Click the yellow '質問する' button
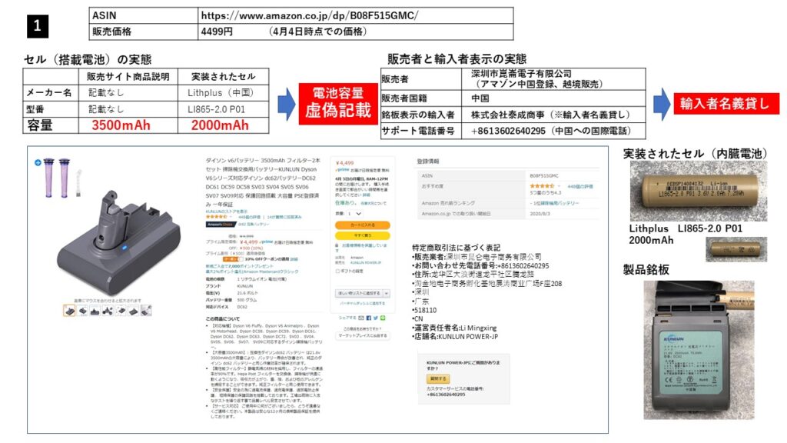The width and height of the screenshot is (787, 443). [x=438, y=379]
